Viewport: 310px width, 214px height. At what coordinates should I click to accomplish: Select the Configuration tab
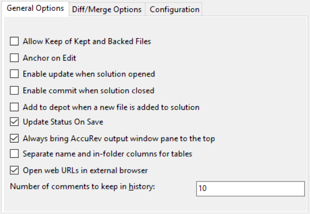click(x=175, y=10)
